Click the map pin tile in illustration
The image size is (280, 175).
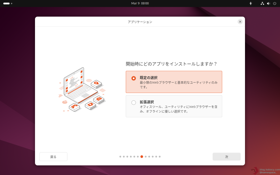(96, 83)
